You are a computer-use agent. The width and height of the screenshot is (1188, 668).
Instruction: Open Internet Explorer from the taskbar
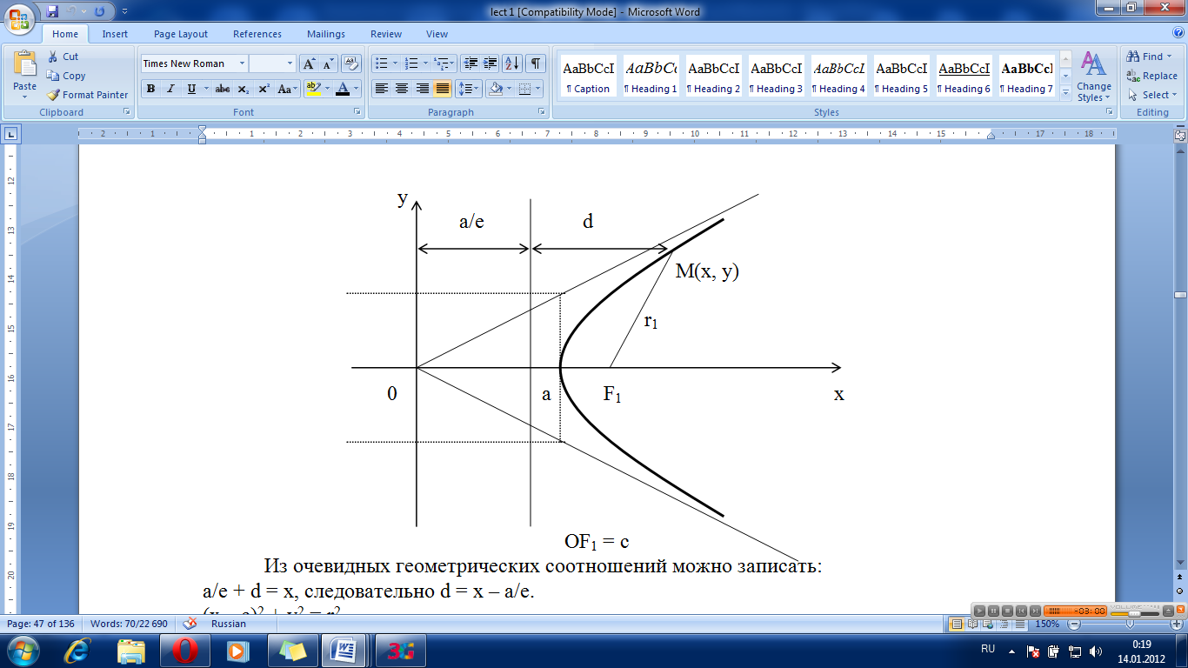pyautogui.click(x=77, y=650)
